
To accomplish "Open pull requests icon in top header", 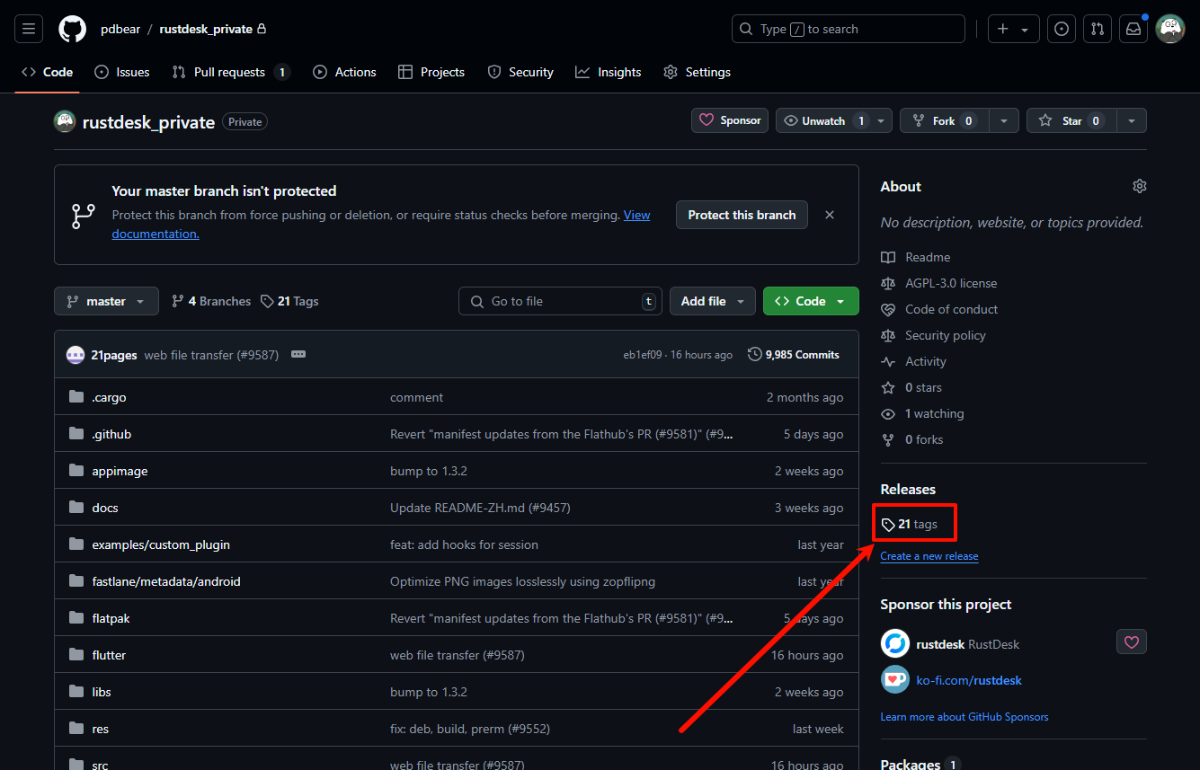I will coord(1098,29).
